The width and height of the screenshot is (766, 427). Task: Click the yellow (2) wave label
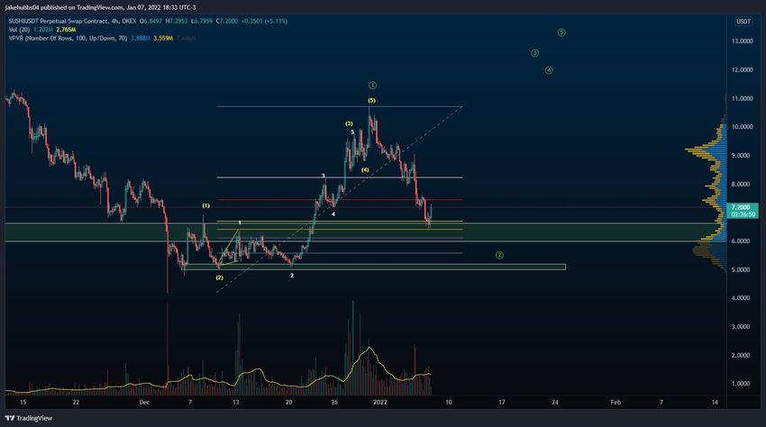tap(219, 277)
